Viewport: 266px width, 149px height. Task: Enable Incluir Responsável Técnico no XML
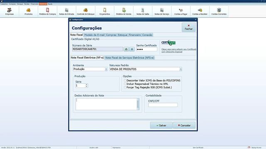click(125, 84)
